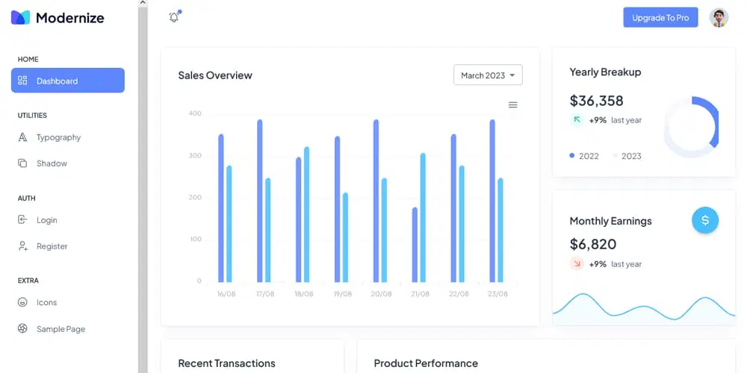The height and width of the screenshot is (373, 747).
Task: Click the 23/08 axis label
Action: tap(498, 294)
